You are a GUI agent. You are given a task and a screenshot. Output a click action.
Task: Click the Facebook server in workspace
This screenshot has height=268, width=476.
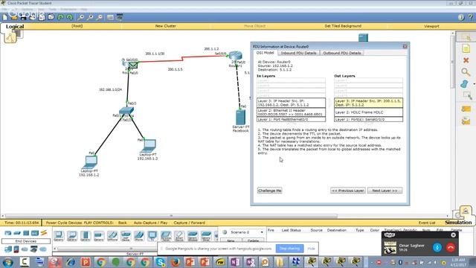tap(240, 118)
